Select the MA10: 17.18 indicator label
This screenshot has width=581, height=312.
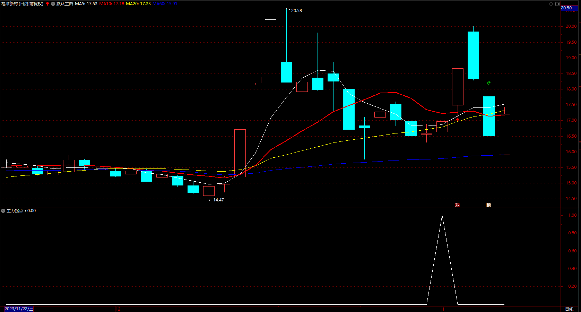(x=112, y=4)
